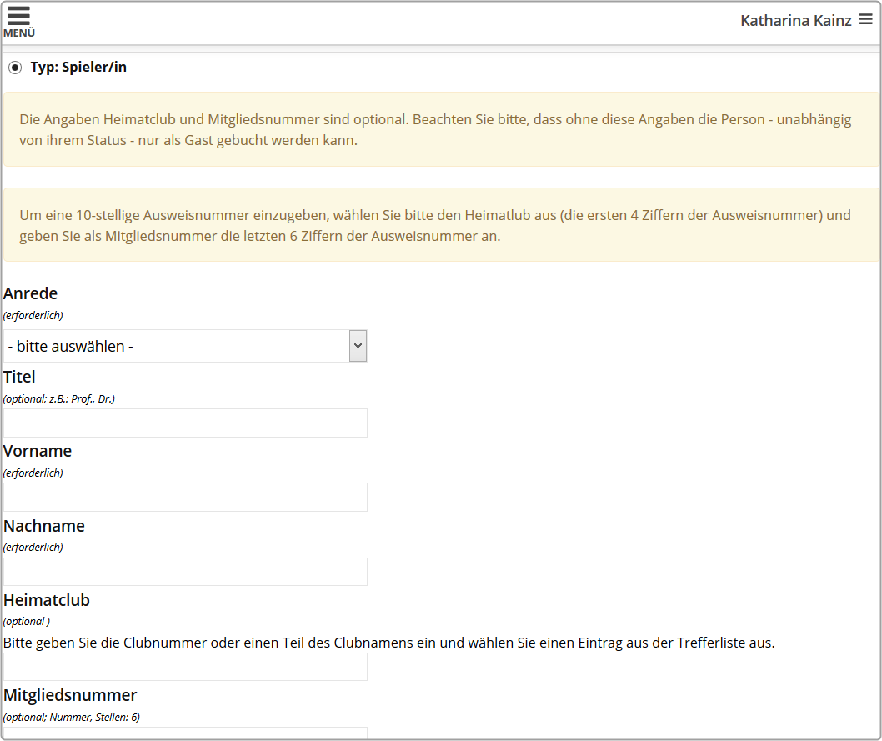Click the Vorname field label

(x=38, y=451)
